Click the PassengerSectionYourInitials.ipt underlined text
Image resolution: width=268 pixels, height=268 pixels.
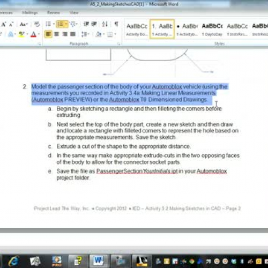point(137,171)
